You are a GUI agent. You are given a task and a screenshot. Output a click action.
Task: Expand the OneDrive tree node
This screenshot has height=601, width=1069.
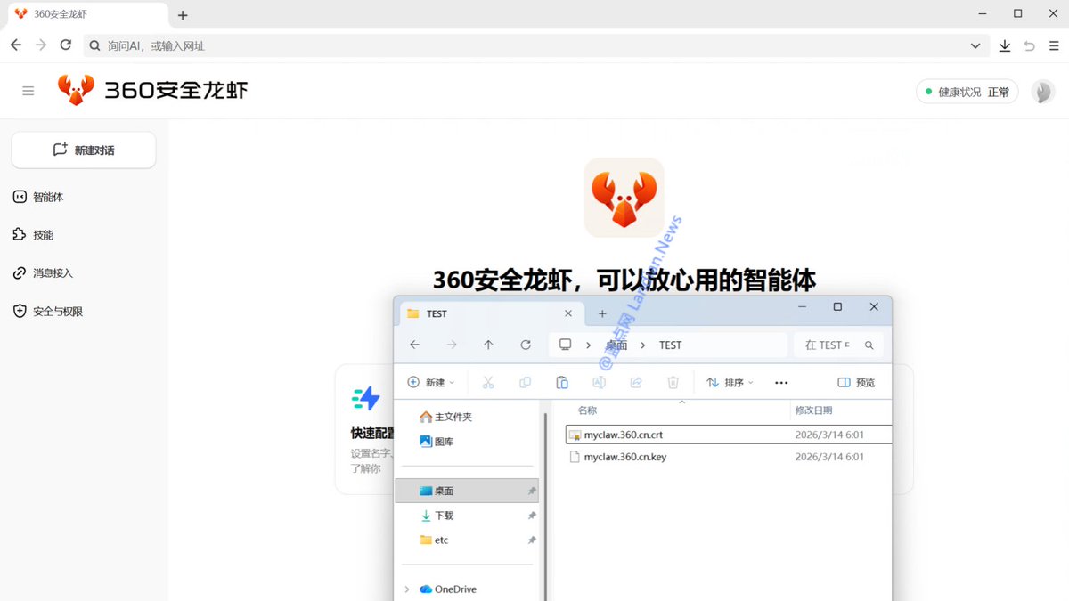pos(407,589)
